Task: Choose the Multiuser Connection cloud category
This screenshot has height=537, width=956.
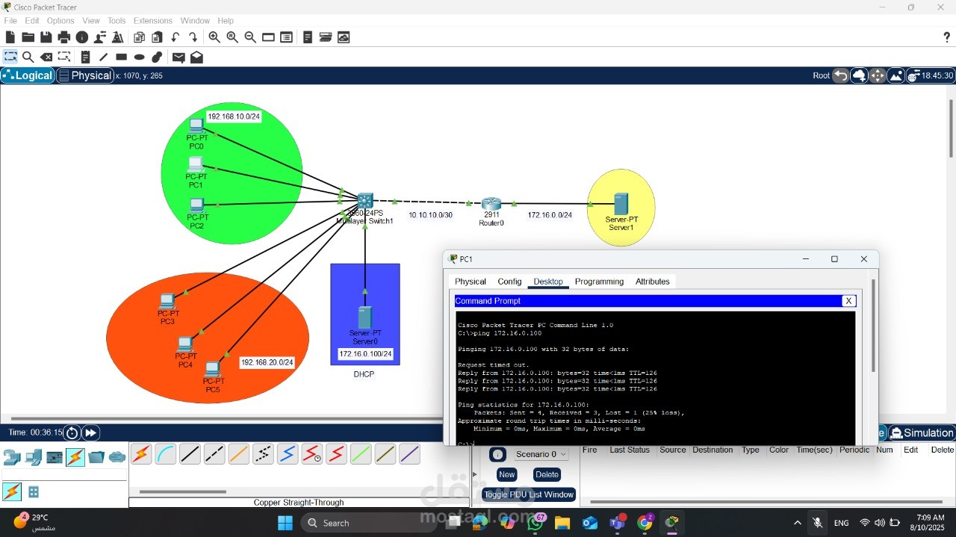Action: [x=117, y=457]
